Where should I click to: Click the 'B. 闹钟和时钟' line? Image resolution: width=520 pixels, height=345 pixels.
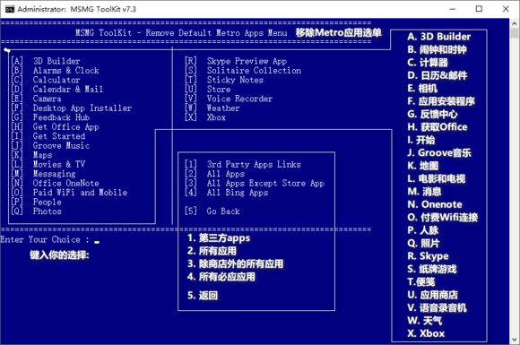pos(438,49)
